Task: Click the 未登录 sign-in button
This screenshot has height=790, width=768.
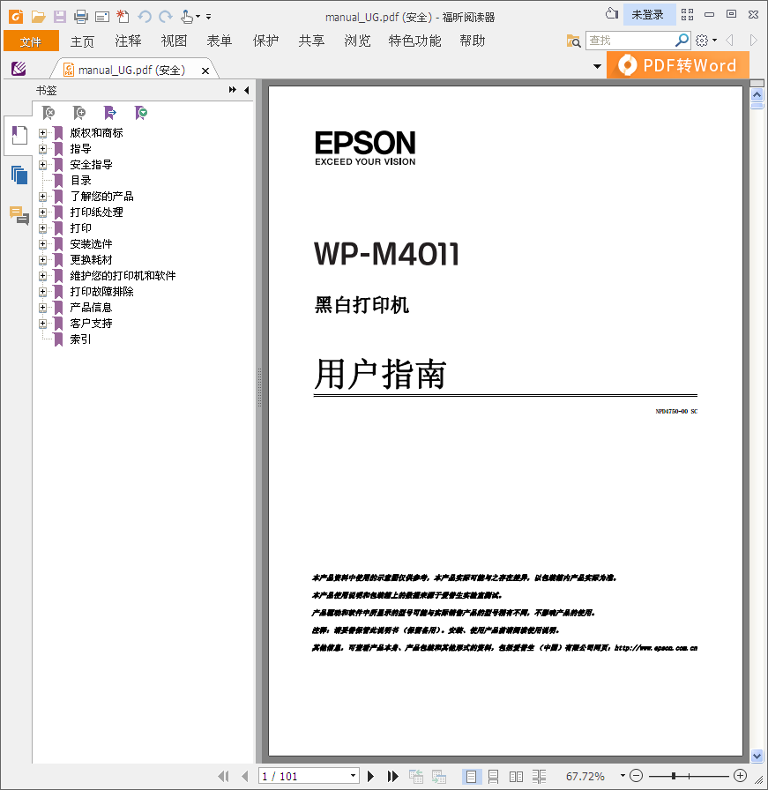Action: [x=649, y=15]
